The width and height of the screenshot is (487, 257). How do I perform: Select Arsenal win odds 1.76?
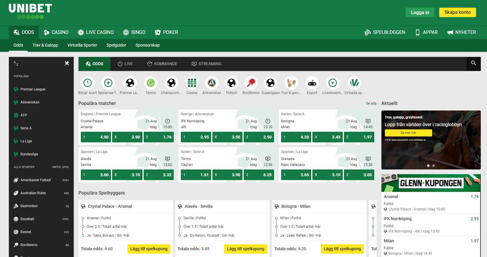click(159, 137)
